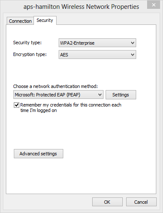Uncheck Remember my credentials checkbox
163x213 pixels.
point(16,105)
